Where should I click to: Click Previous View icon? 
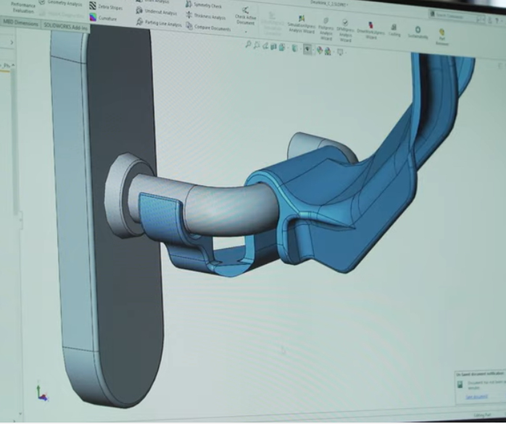(x=265, y=46)
